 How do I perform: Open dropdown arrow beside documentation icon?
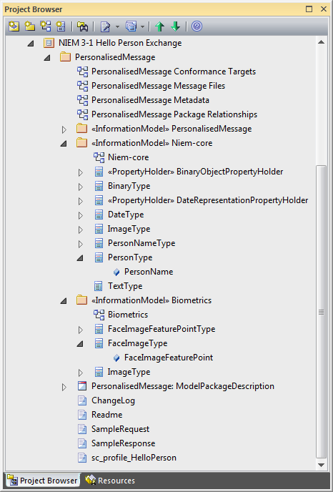coord(118,26)
